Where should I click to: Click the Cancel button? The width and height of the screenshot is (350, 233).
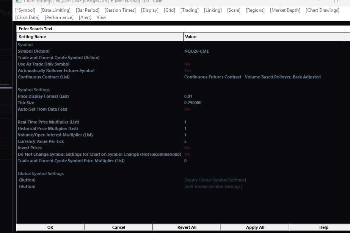119,227
